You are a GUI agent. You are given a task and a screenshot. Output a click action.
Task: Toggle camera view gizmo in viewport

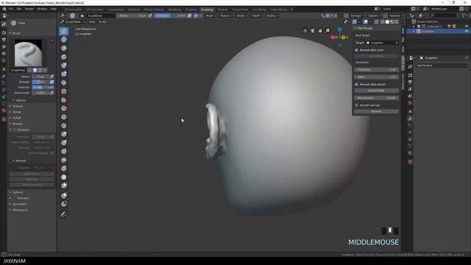pos(313,31)
